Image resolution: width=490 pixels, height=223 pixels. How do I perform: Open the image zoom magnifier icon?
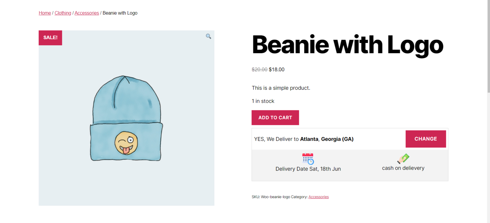click(208, 36)
